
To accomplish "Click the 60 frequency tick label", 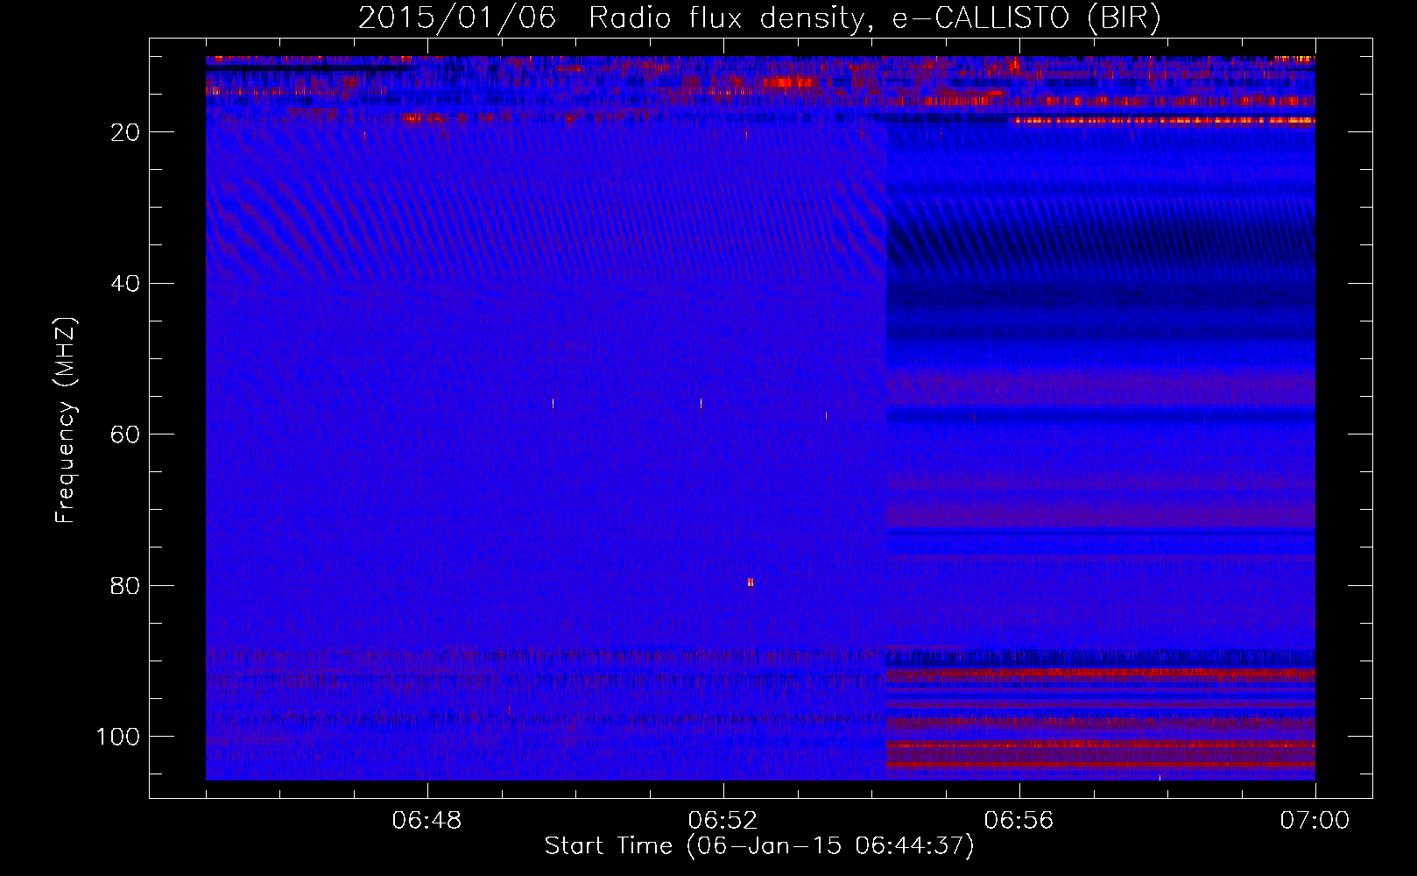I will (125, 435).
